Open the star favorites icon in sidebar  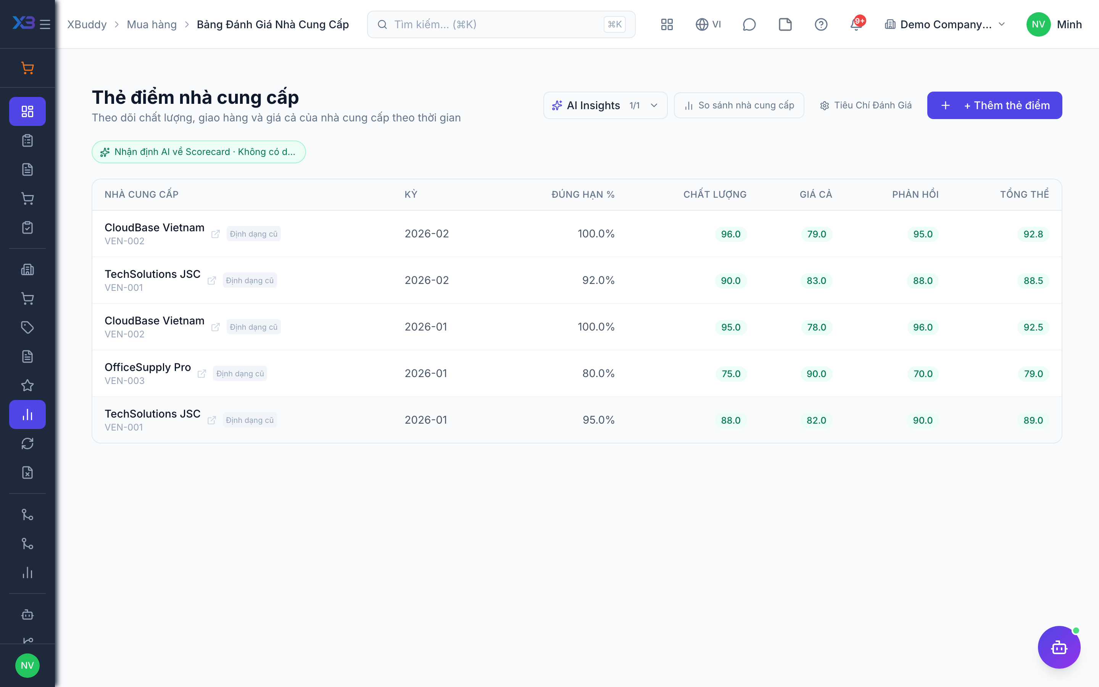click(x=27, y=385)
